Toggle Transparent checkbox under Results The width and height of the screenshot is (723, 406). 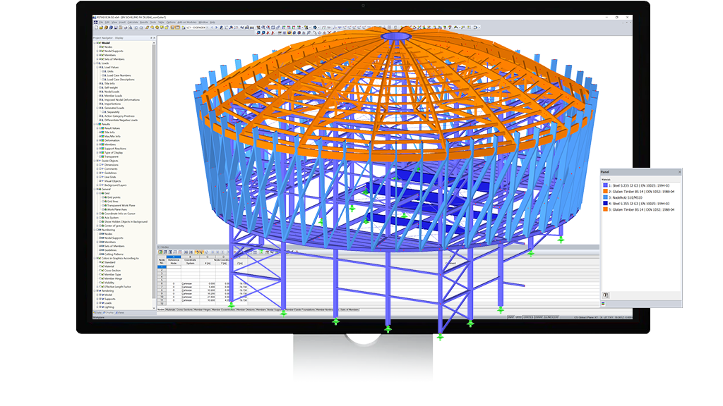tap(100, 156)
